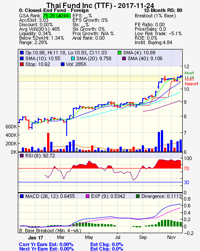Click the 12-Month RS: 89 label

coord(163,10)
